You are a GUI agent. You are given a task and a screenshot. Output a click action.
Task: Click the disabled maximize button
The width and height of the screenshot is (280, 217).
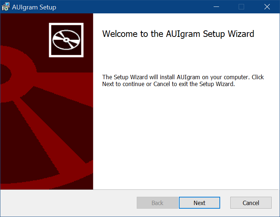click(x=241, y=7)
